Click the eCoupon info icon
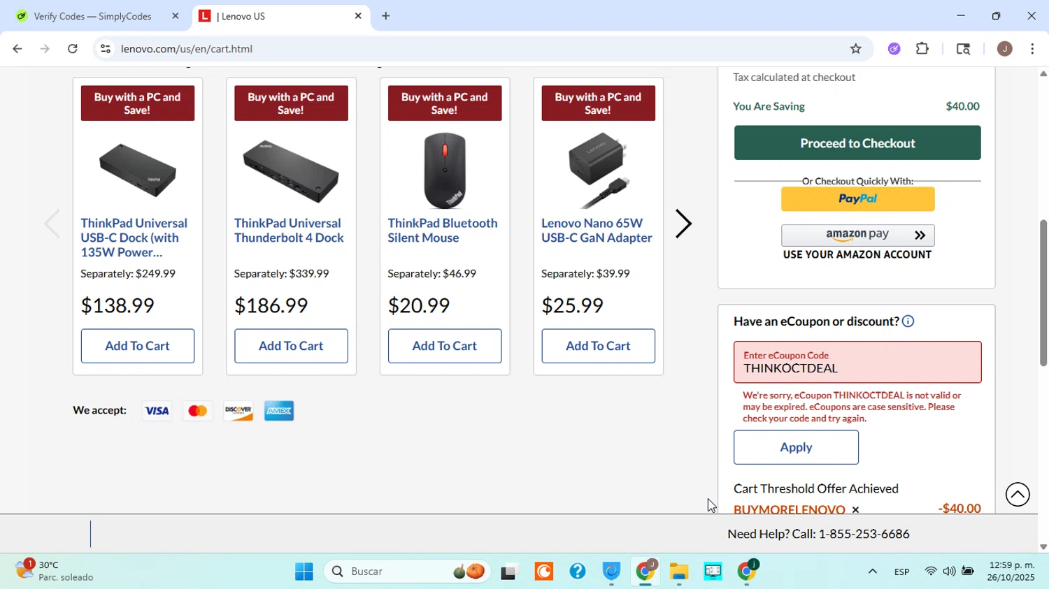The image size is (1049, 589). pyautogui.click(x=908, y=321)
